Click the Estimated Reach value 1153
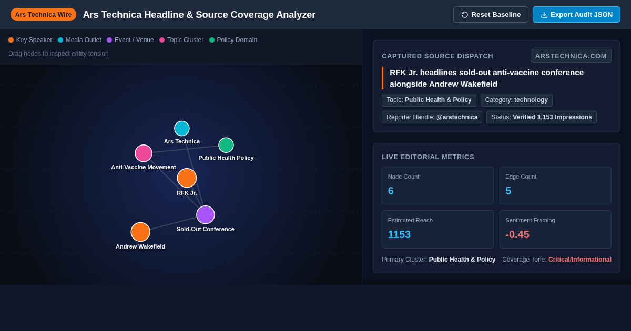Image resolution: width=631 pixels, height=331 pixels. [399, 234]
